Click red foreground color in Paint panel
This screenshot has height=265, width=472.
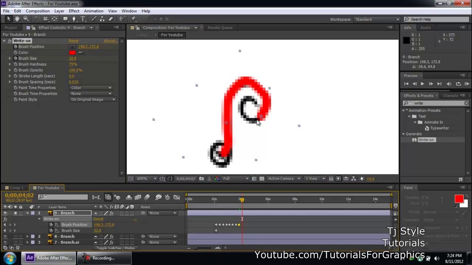pyautogui.click(x=459, y=199)
